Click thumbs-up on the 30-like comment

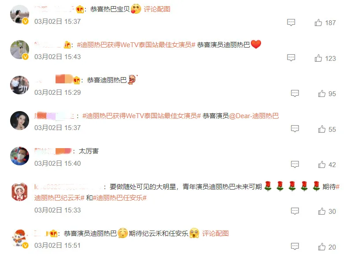coord(321,211)
